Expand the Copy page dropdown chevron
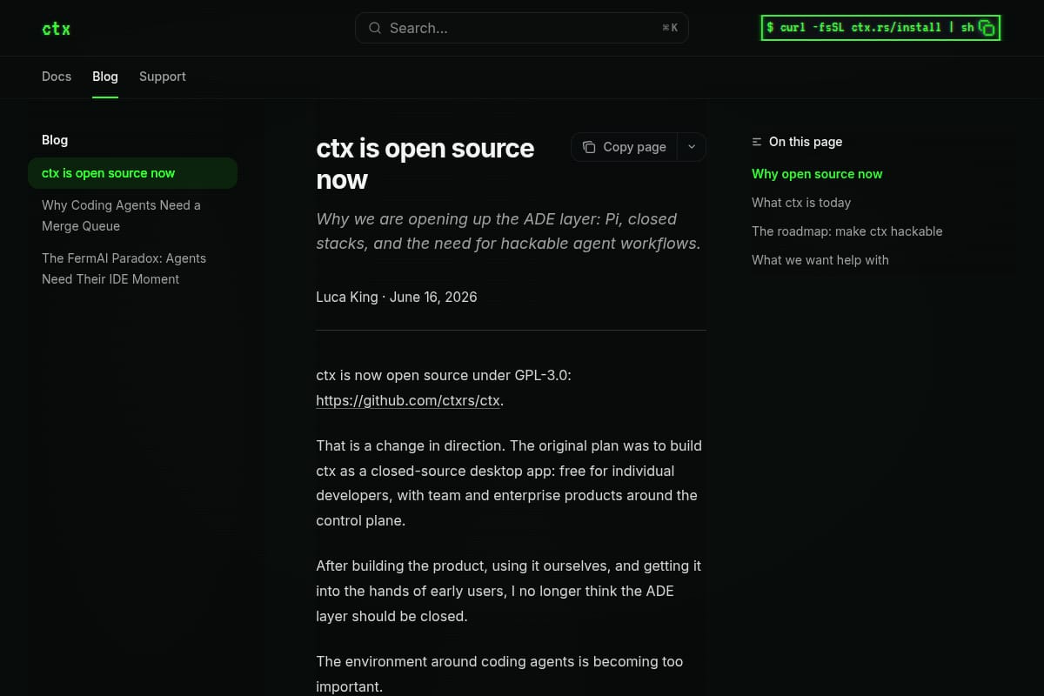This screenshot has width=1044, height=696. tap(692, 147)
